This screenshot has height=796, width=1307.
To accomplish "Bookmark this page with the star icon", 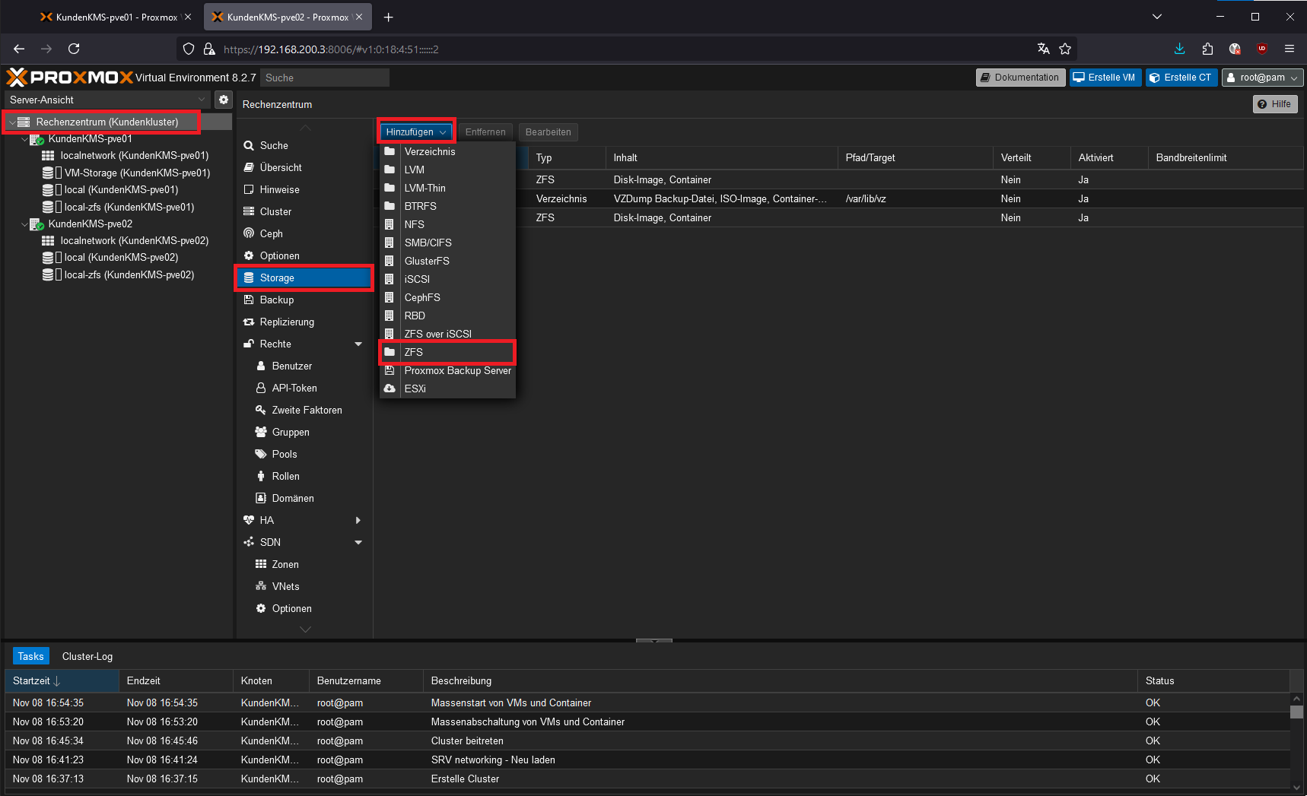I will [1065, 49].
